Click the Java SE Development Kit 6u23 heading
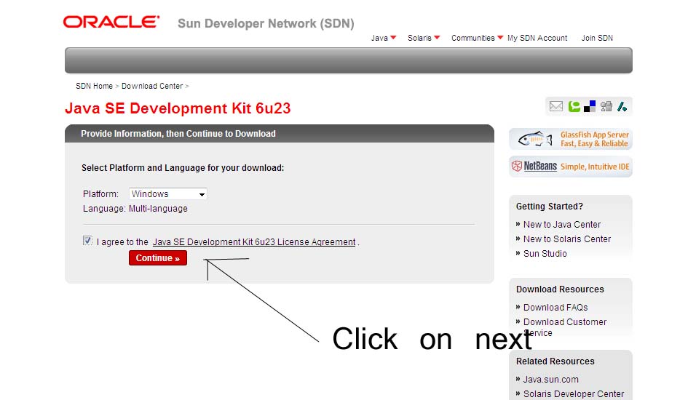This screenshot has width=696, height=400. [x=178, y=108]
